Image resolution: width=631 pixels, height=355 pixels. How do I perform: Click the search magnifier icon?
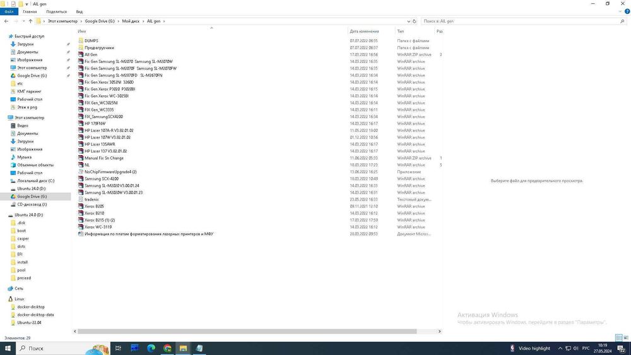click(622, 21)
